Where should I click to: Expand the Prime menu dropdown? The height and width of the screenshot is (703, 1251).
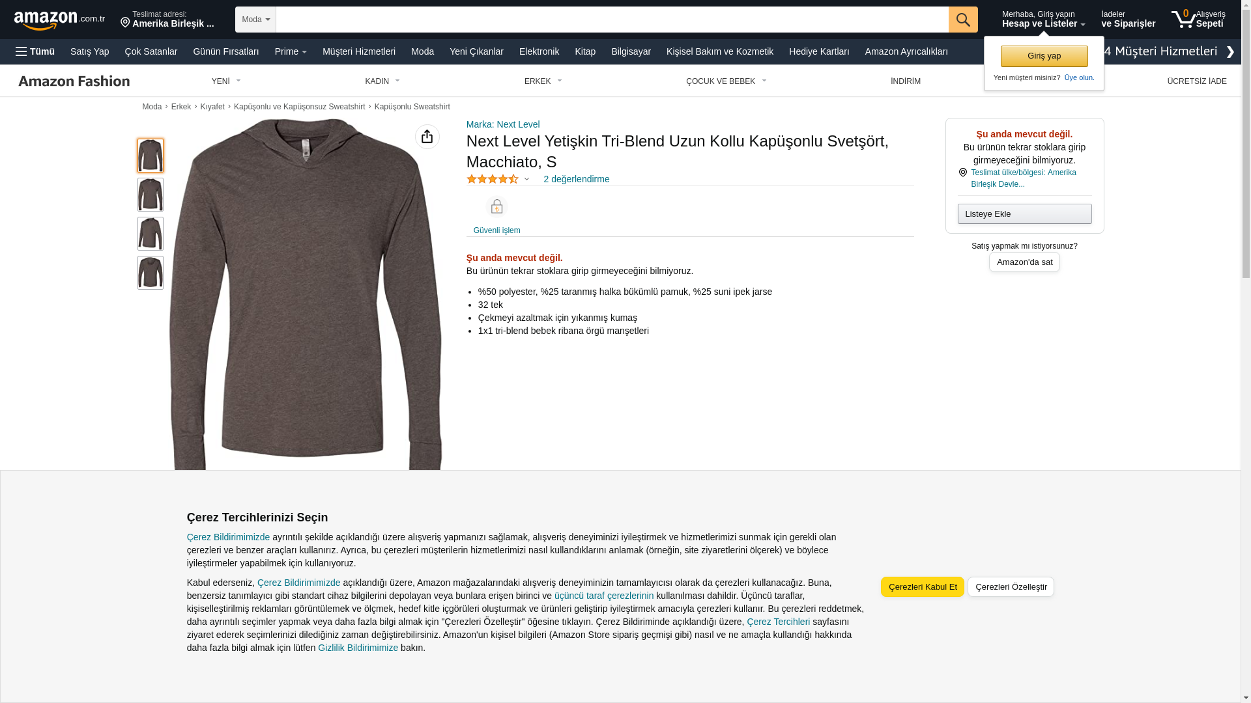point(291,51)
